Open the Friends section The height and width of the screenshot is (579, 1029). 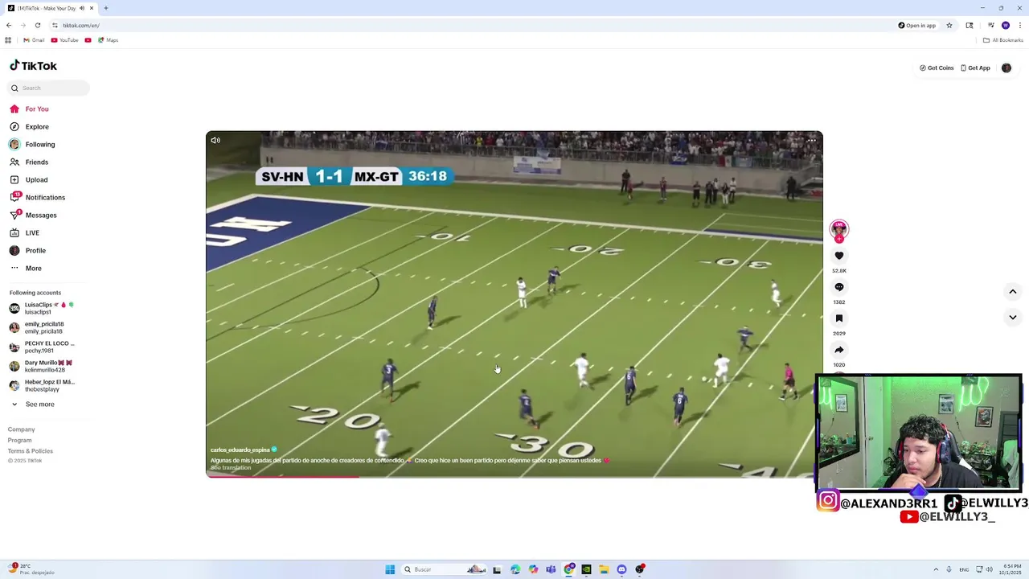(30, 162)
